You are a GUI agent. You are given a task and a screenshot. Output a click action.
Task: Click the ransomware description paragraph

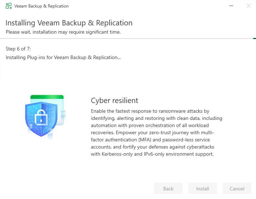coord(156,132)
